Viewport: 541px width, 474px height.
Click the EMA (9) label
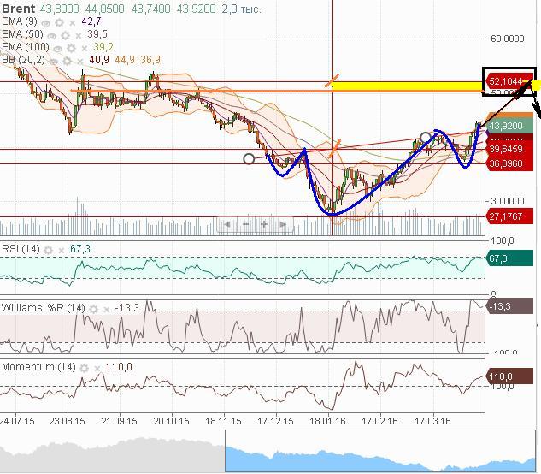click(20, 21)
